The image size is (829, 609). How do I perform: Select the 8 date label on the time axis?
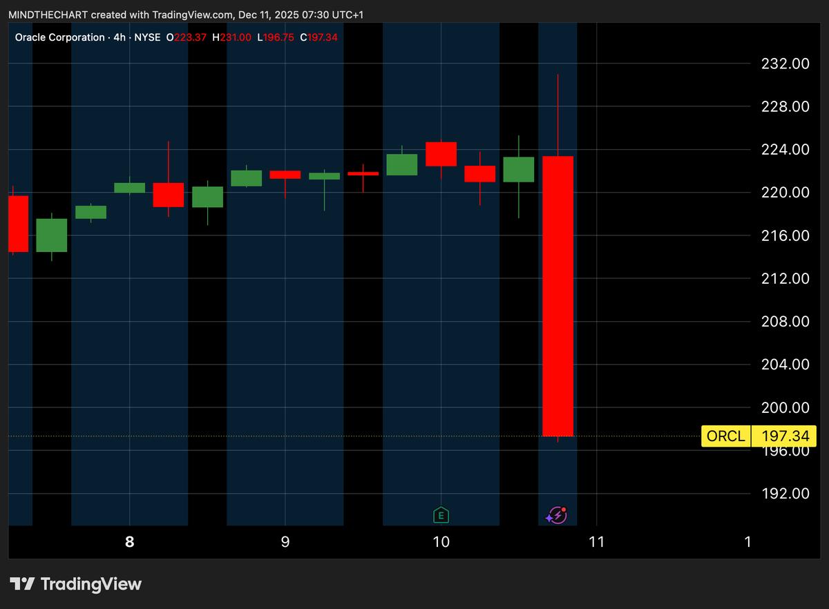click(x=129, y=542)
